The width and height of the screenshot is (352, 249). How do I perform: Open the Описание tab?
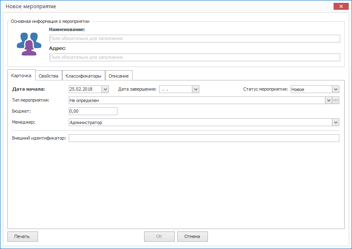[119, 76]
